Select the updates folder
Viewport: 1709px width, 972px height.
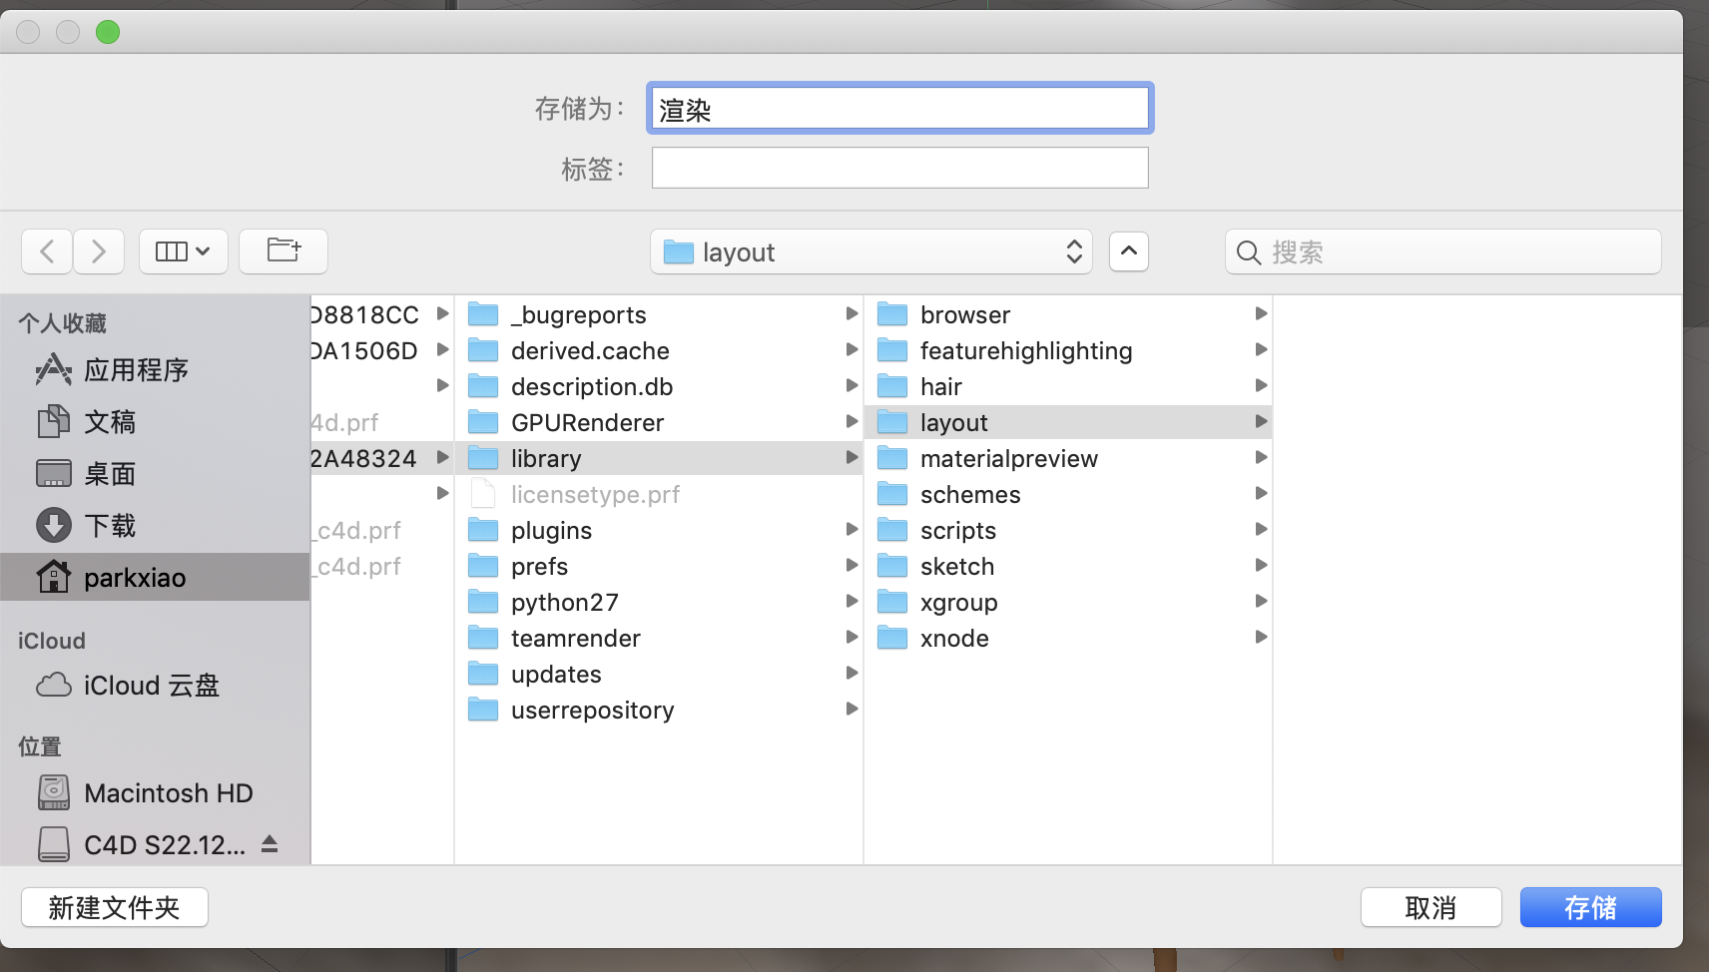point(659,674)
